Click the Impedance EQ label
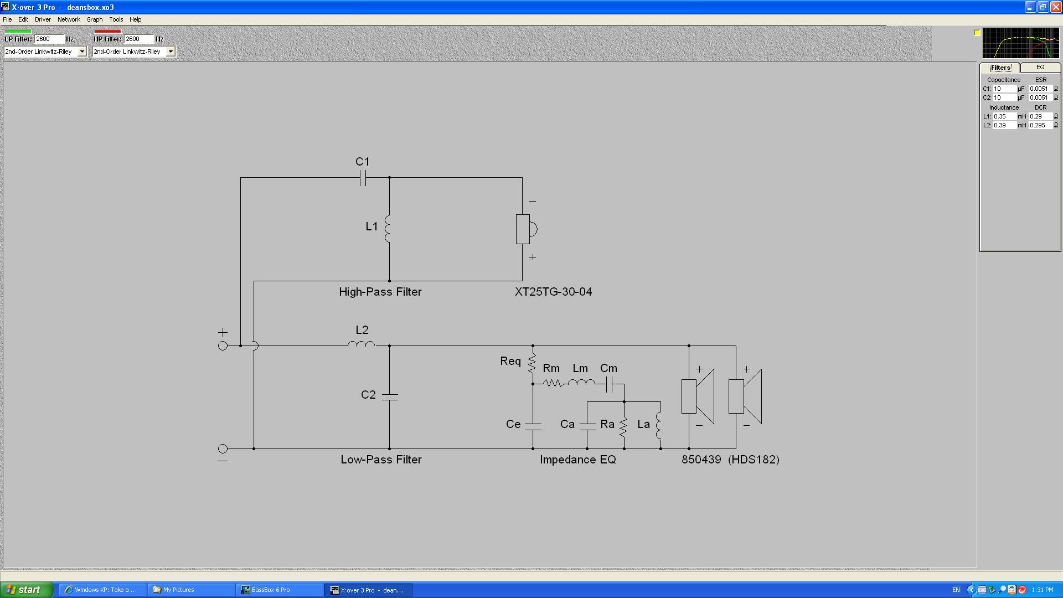 coord(578,460)
